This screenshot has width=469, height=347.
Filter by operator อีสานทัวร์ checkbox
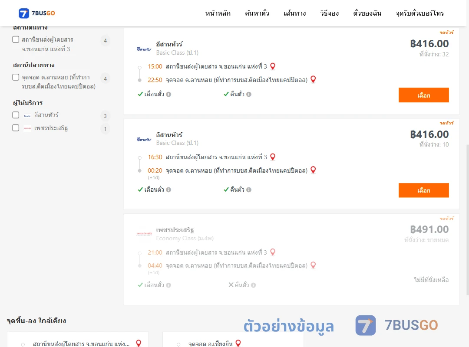tap(16, 115)
